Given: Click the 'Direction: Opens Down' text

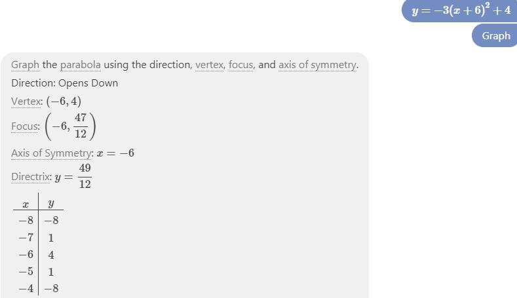Looking at the screenshot, I should click(65, 83).
